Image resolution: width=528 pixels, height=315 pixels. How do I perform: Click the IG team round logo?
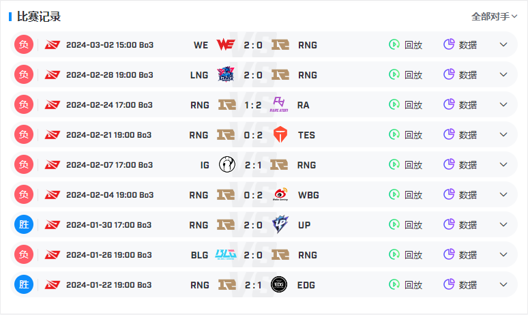click(x=227, y=164)
